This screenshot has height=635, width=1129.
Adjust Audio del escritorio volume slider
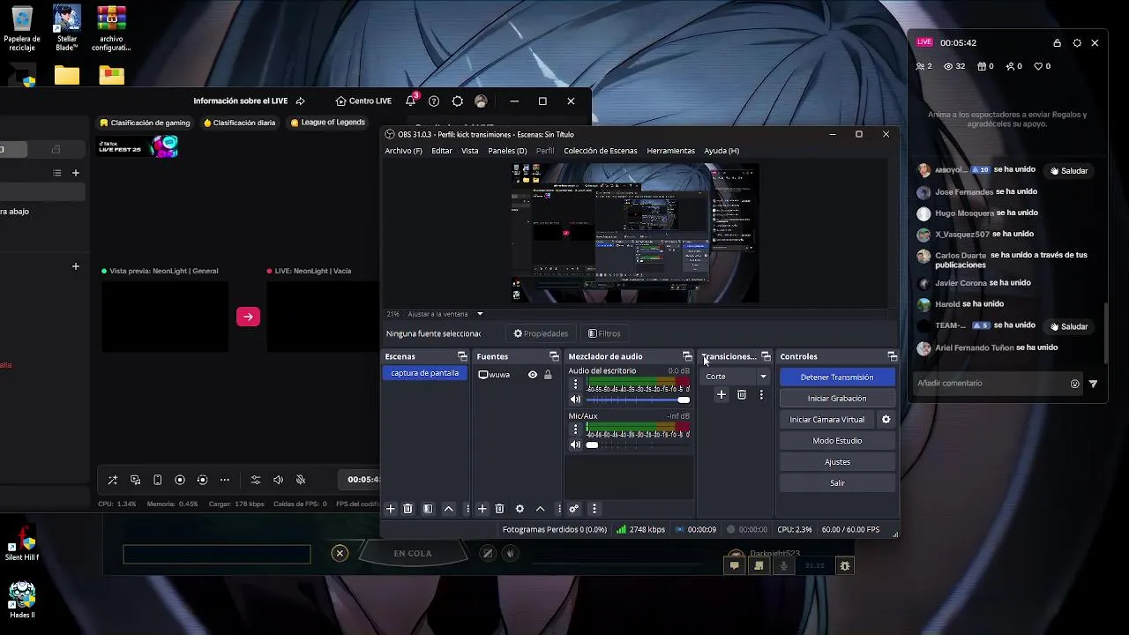point(638,400)
